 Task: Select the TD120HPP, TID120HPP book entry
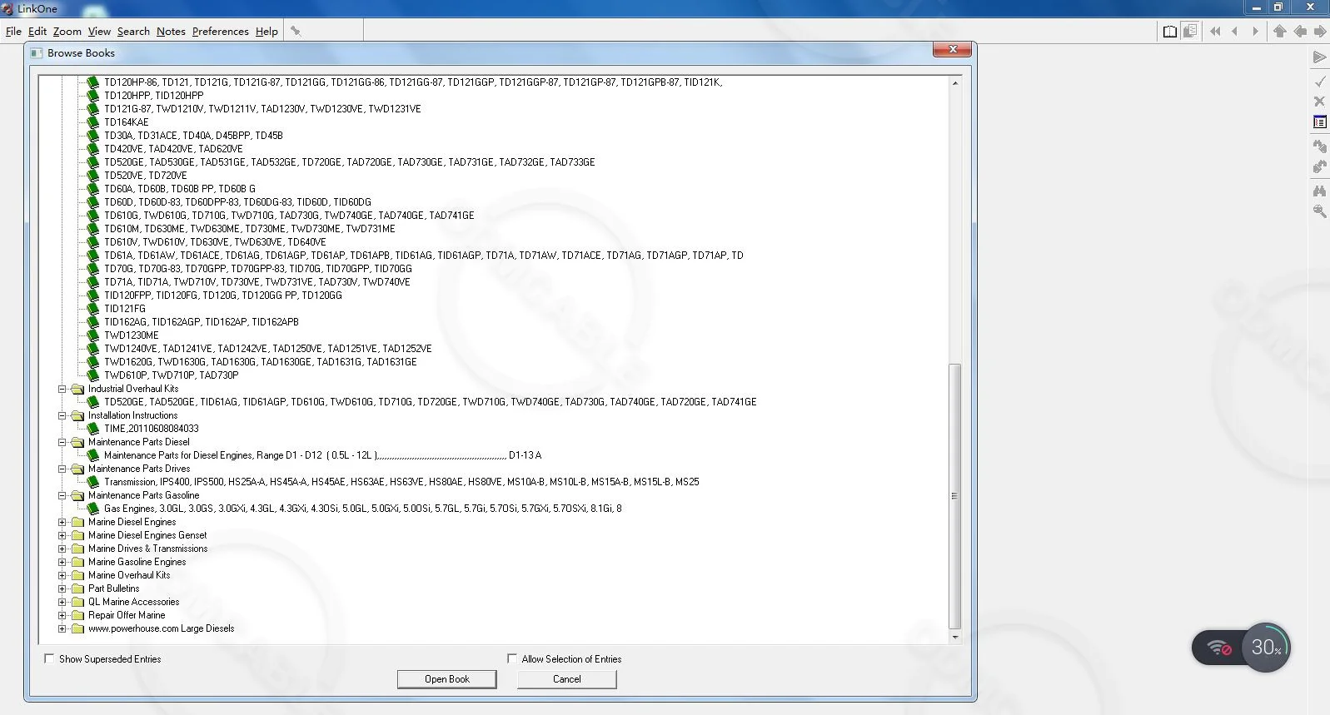pos(153,96)
